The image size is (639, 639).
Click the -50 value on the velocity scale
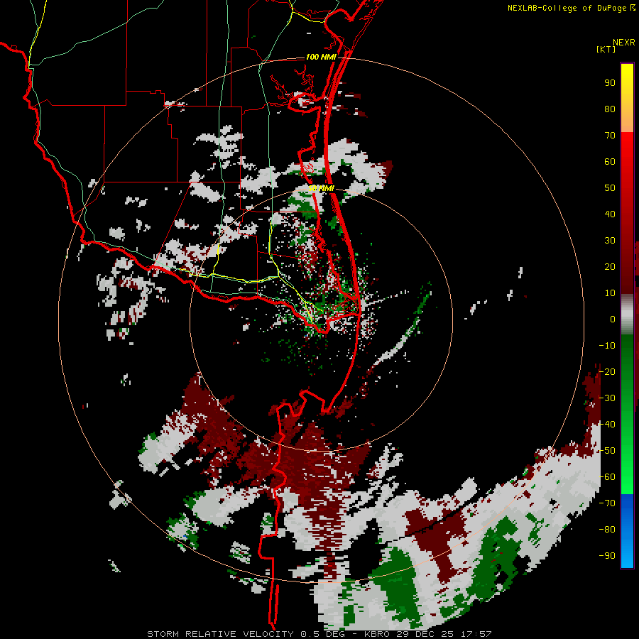(x=607, y=451)
